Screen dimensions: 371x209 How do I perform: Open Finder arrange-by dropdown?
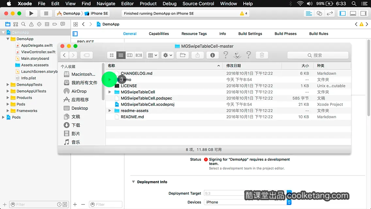[x=153, y=55]
